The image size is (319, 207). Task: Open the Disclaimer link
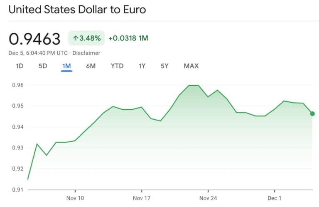pyautogui.click(x=87, y=53)
